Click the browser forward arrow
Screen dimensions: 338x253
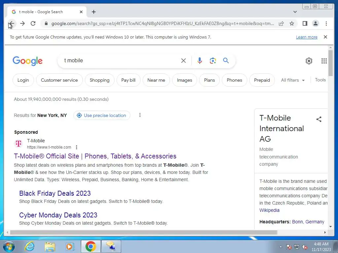[x=22, y=23]
